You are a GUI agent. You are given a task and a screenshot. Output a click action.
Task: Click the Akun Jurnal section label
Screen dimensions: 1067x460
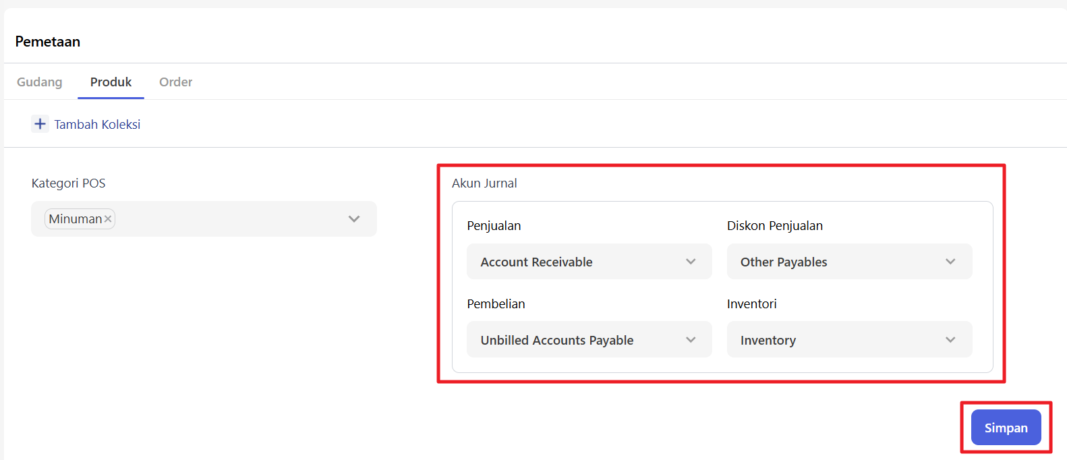click(484, 183)
